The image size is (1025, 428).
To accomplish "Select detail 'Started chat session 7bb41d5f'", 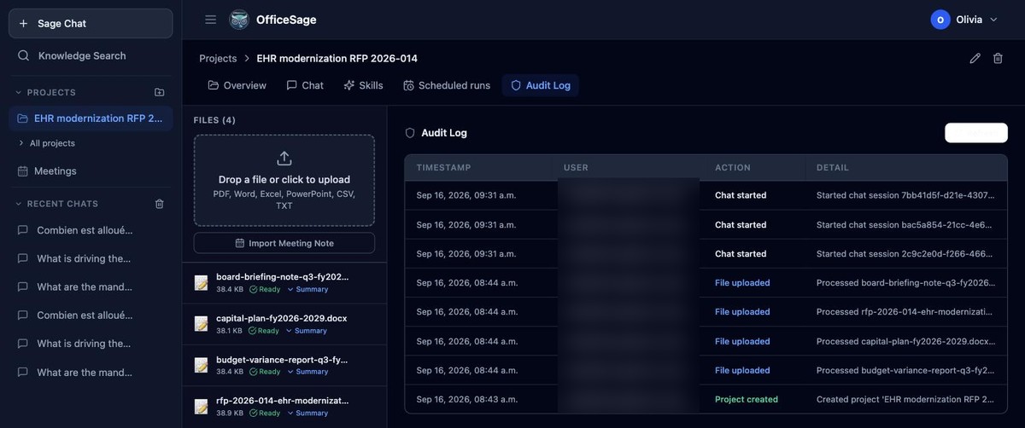I will tap(905, 195).
